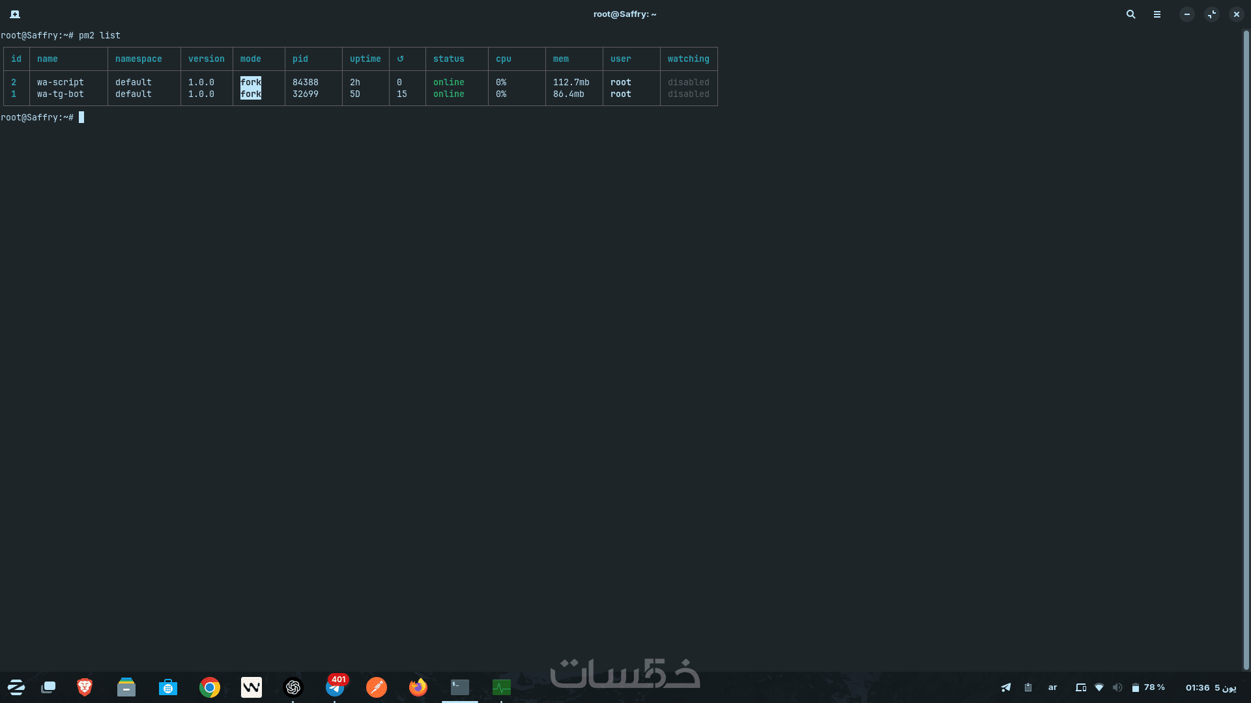
Task: Open the Files manager icon
Action: click(126, 687)
